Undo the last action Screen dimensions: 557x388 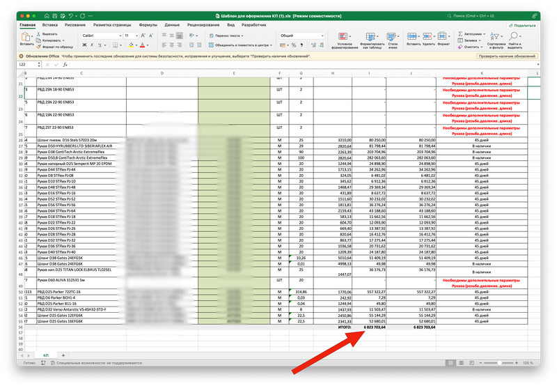pos(71,16)
